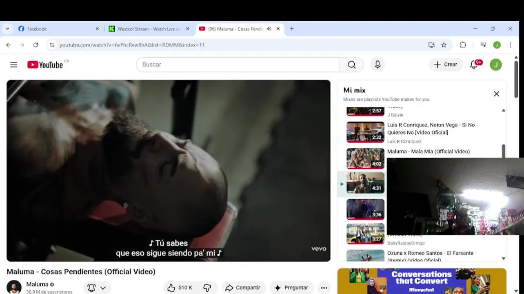The height and width of the screenshot is (294, 524).
Task: Open the green J account avatar on YouTube
Action: 496,65
